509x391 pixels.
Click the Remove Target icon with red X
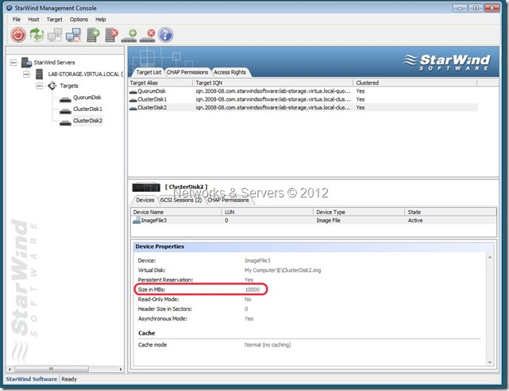pos(148,36)
